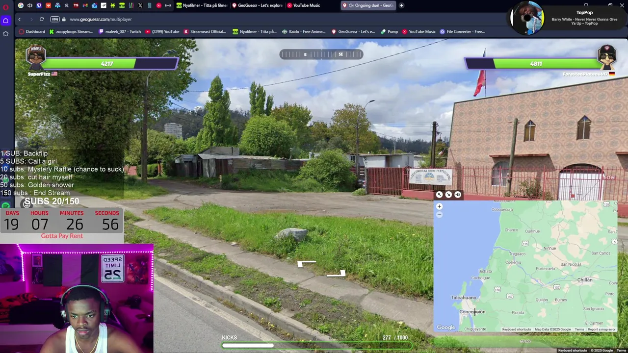Image resolution: width=628 pixels, height=353 pixels.
Task: Click Concepción on the guess map
Action: pos(472,312)
